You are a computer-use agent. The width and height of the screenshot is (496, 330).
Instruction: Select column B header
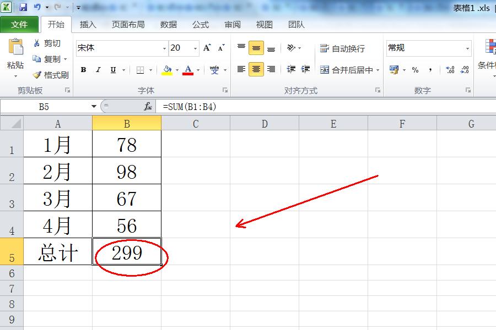(127, 123)
